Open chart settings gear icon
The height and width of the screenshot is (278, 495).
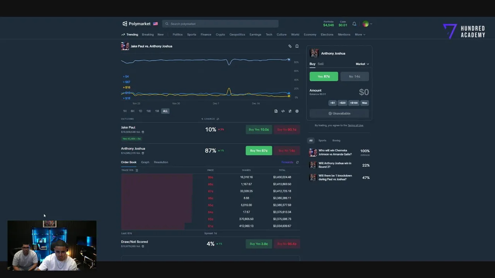pos(297,111)
